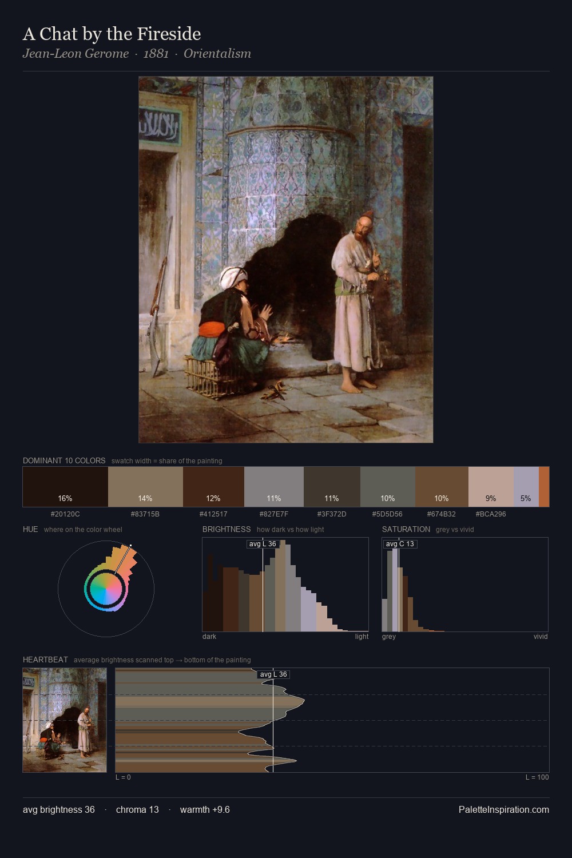
Task: Select the #412517 brown swatch
Action: 213,487
